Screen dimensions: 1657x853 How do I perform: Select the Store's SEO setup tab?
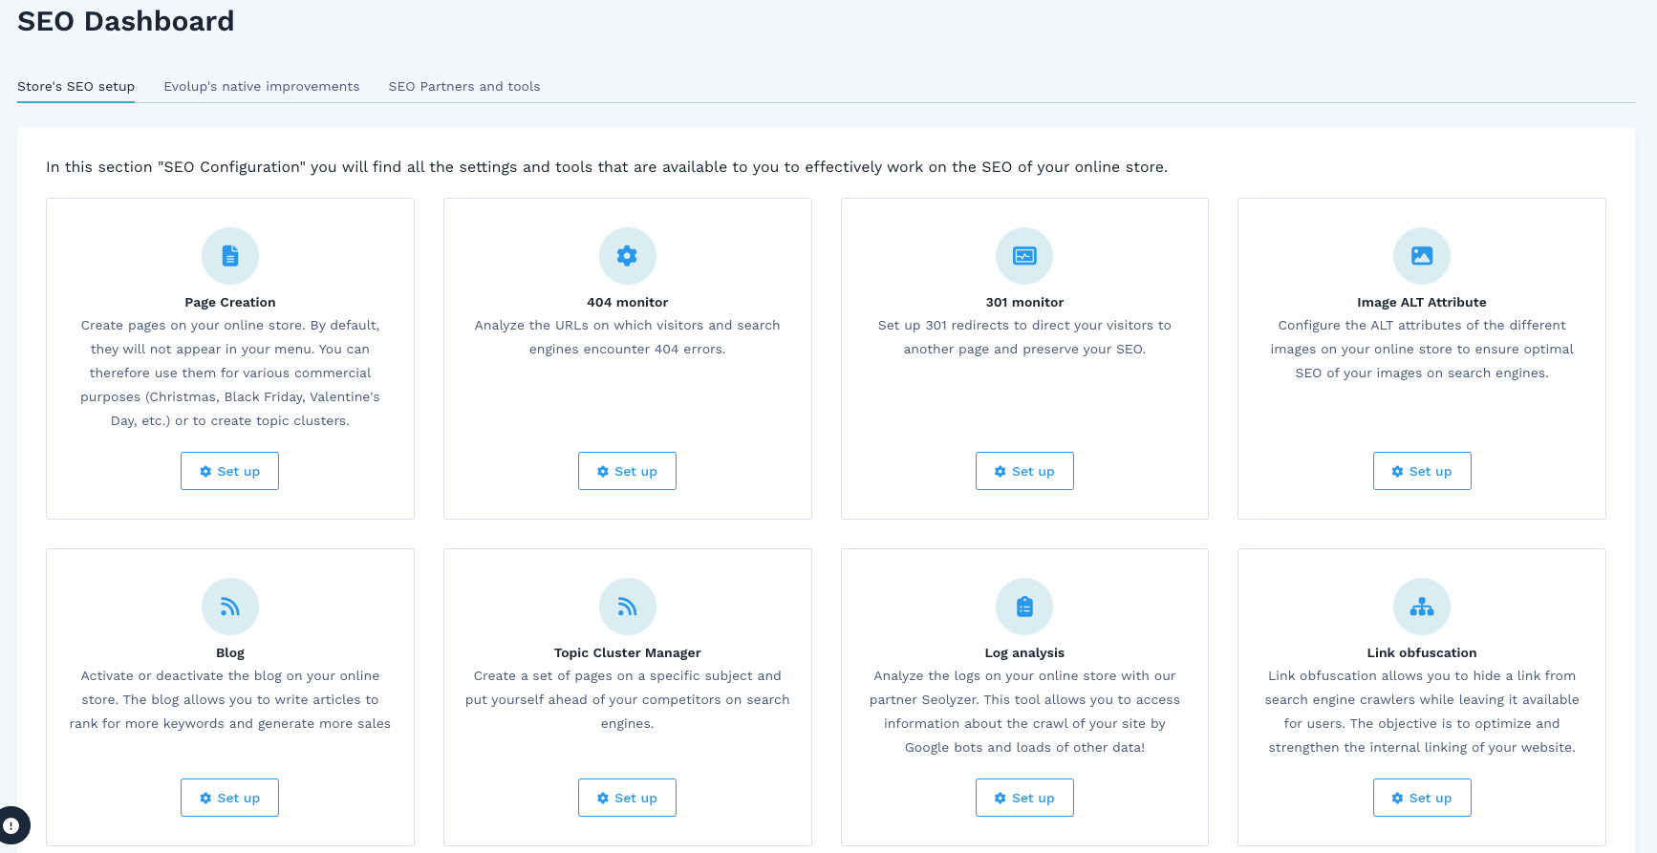click(76, 87)
